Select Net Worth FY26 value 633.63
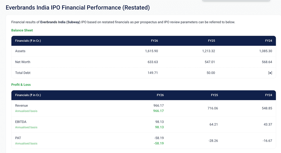The width and height of the screenshot is (281, 153). coord(153,62)
